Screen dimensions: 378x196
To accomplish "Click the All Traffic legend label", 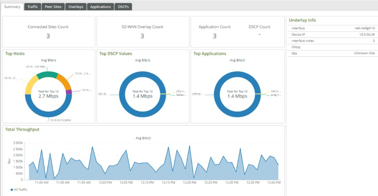I will pyautogui.click(x=20, y=190).
